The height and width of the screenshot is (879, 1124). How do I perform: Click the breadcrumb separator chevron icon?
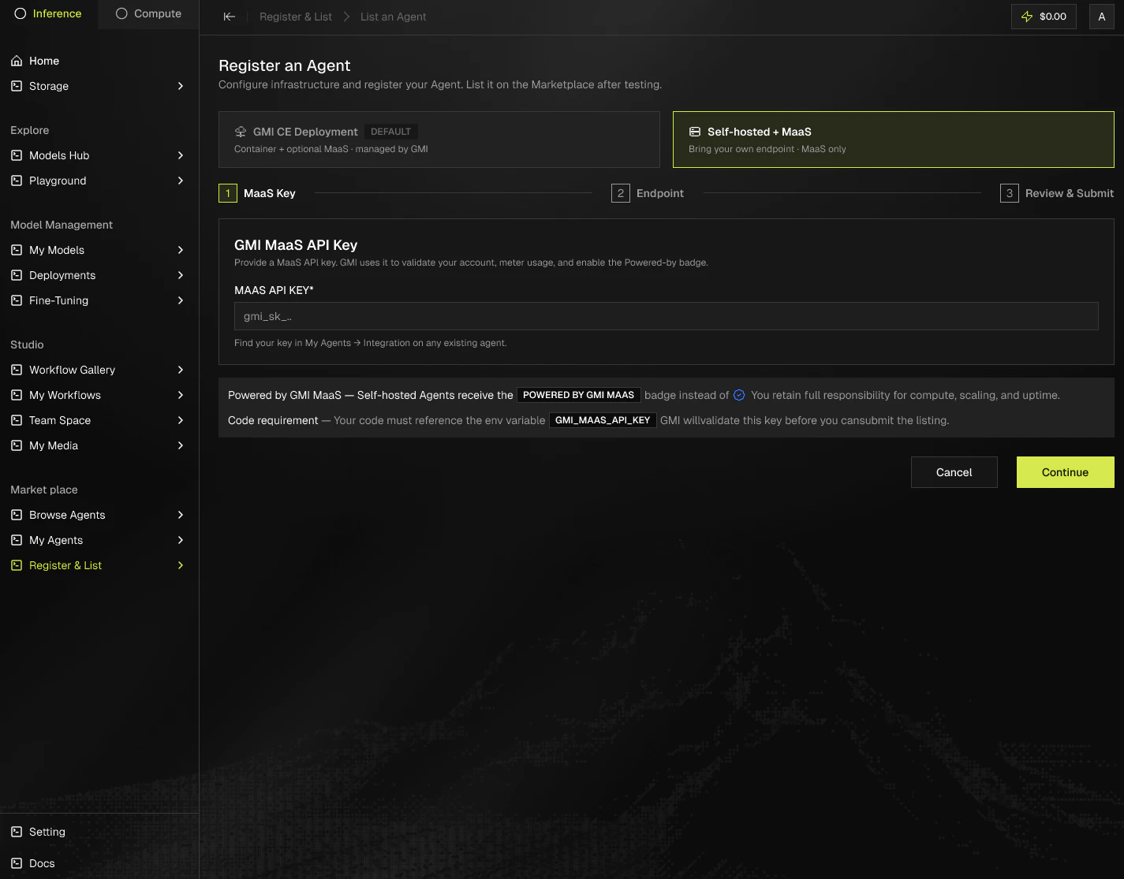coord(346,17)
